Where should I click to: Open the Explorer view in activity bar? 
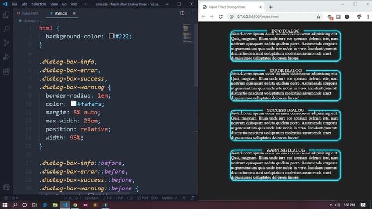click(6, 15)
